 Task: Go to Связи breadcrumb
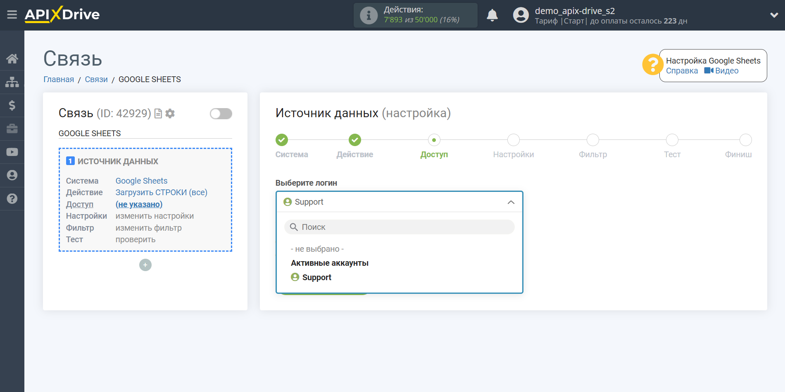96,79
